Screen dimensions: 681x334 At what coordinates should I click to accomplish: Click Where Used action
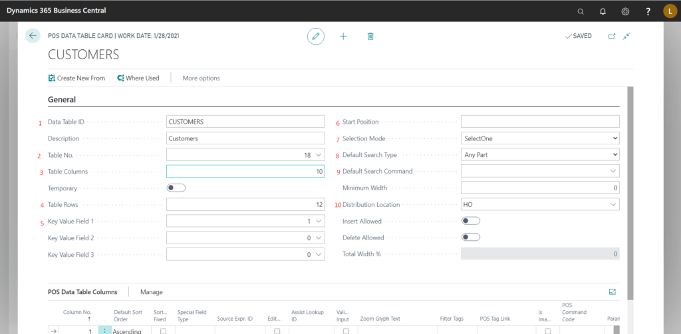pos(138,79)
